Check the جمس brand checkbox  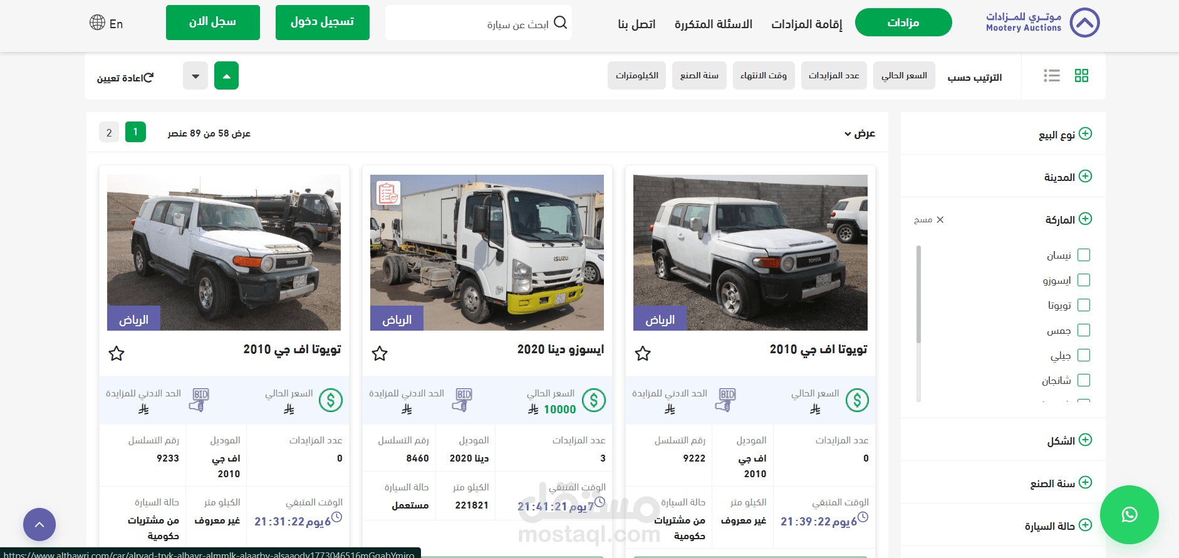point(1084,330)
